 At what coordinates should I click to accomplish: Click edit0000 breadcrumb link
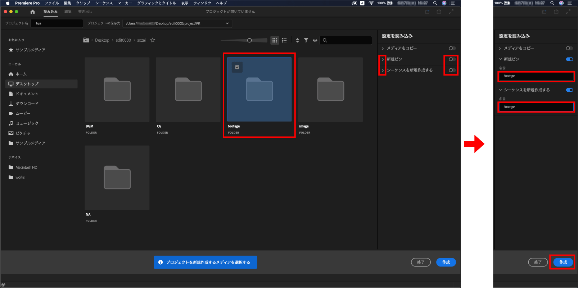(123, 40)
